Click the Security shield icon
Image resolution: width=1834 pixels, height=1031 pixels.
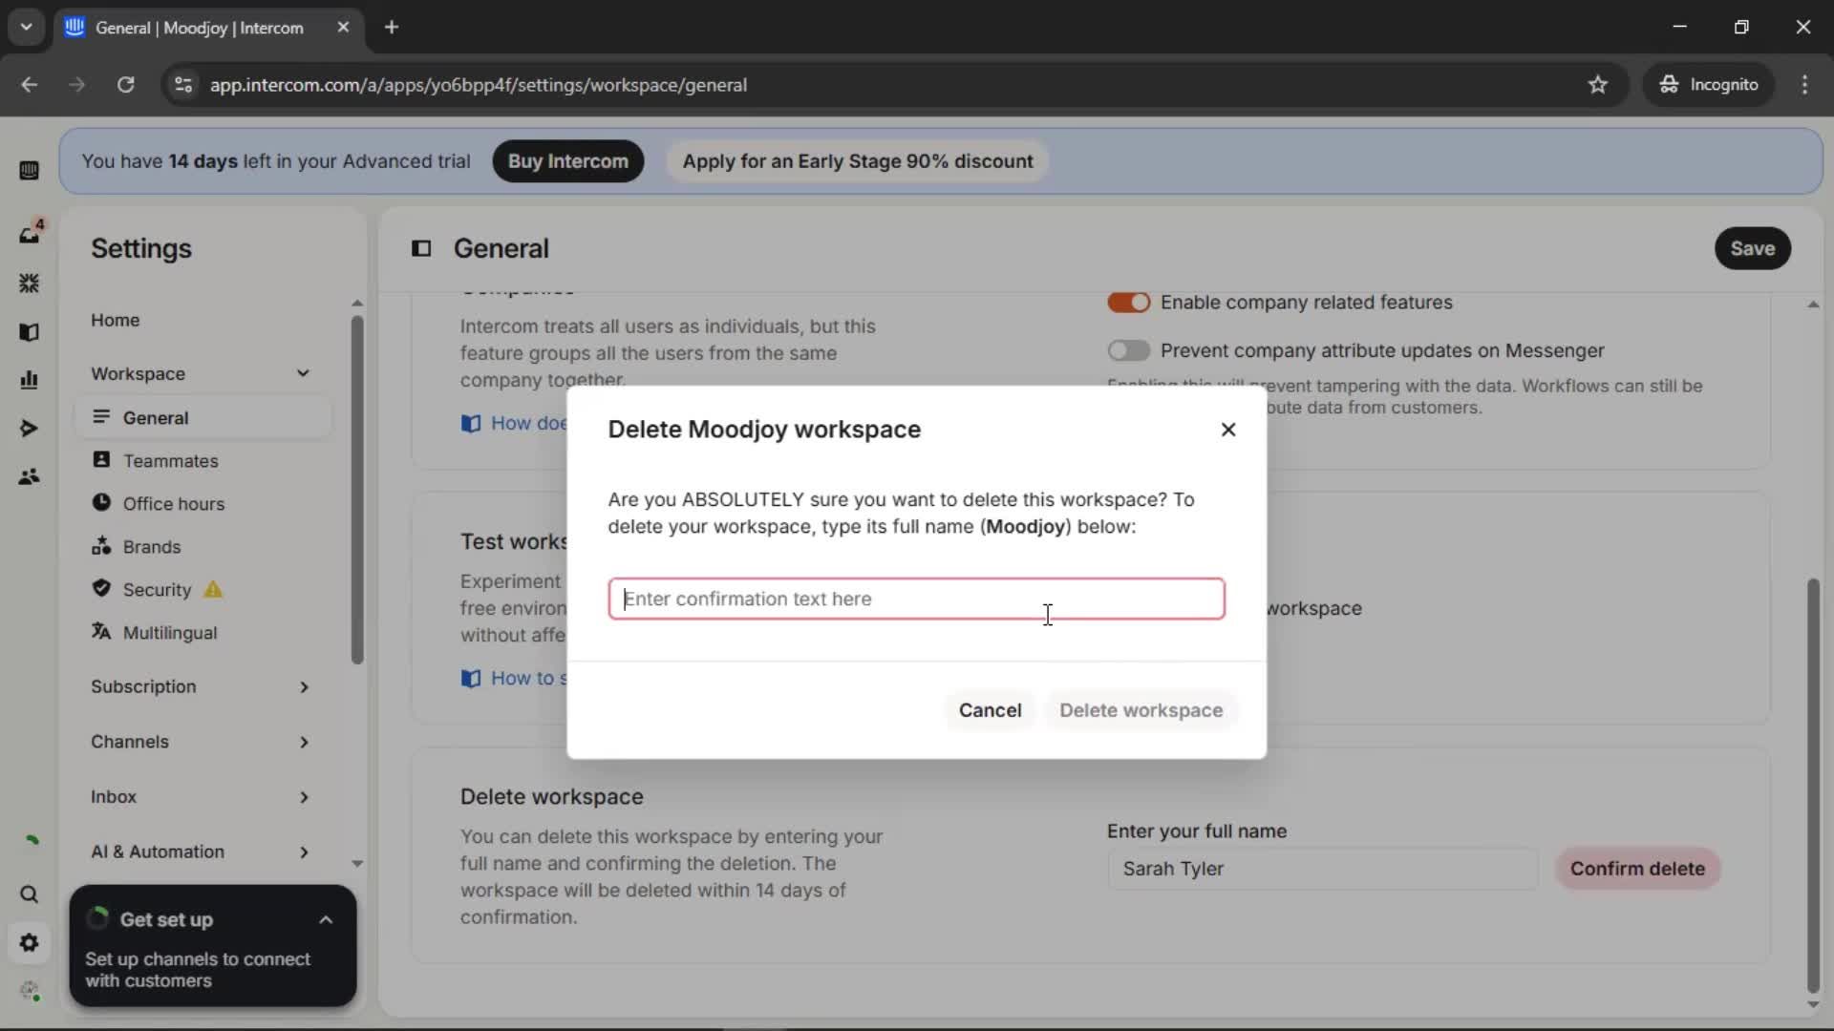[101, 588]
